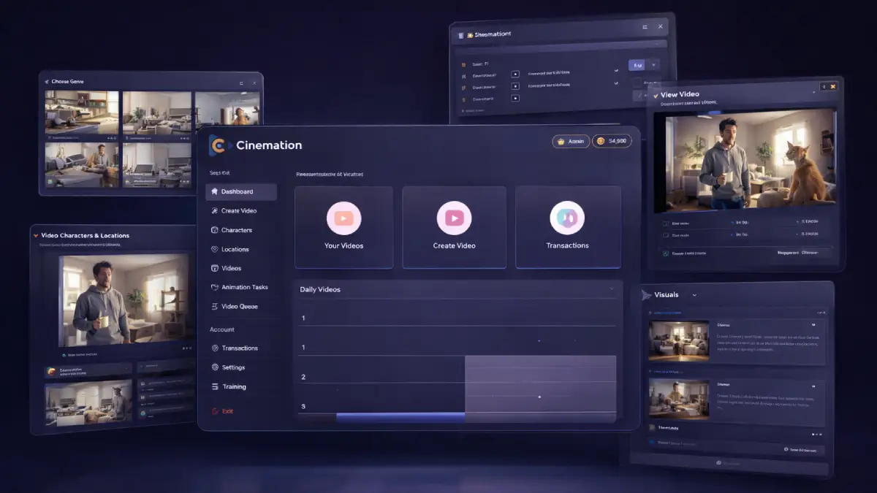Click the coin balance badge
Image resolution: width=877 pixels, height=493 pixels.
612,141
